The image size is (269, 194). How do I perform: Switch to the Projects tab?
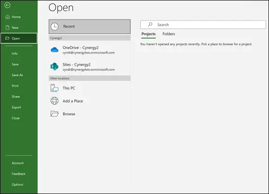(x=148, y=34)
